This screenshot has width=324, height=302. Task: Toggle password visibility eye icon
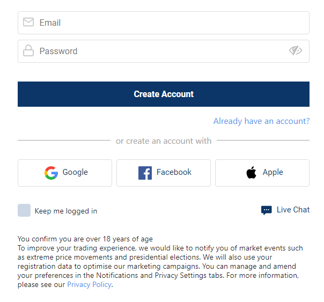tap(296, 50)
